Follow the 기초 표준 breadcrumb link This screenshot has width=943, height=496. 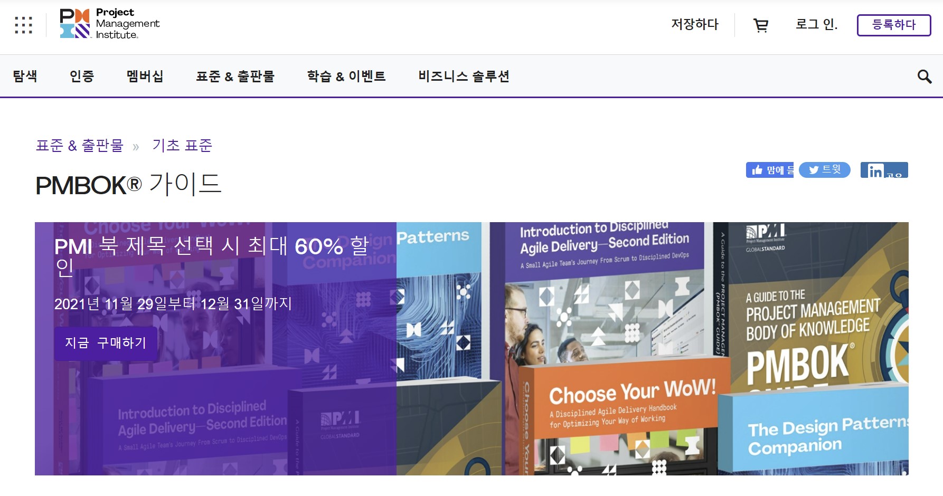click(x=182, y=146)
